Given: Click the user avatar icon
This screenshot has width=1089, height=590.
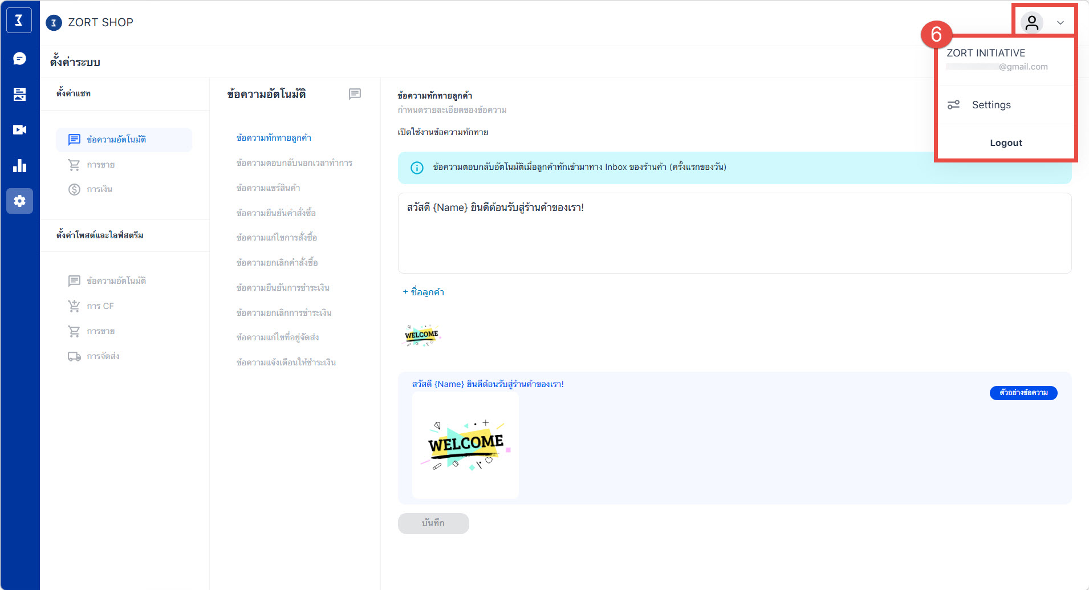Looking at the screenshot, I should [1031, 23].
